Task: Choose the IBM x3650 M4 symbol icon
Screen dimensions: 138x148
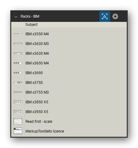Action: coord(18,63)
